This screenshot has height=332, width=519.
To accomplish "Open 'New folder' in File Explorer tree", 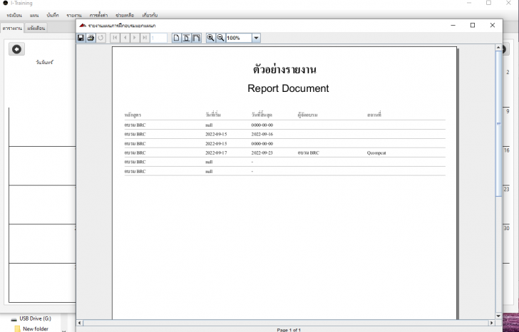I will 36,328.
